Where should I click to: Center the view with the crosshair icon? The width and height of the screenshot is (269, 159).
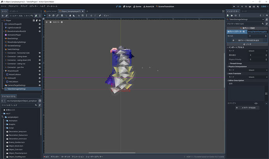46,22
